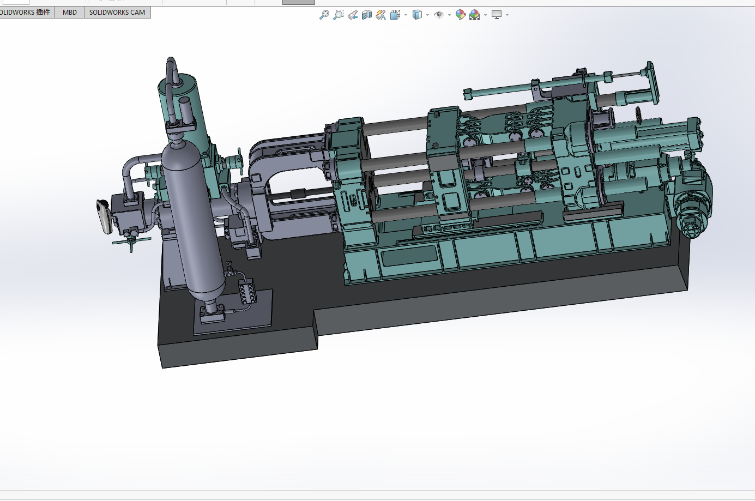Open Dynamic Annotation Views tool

pos(381,15)
